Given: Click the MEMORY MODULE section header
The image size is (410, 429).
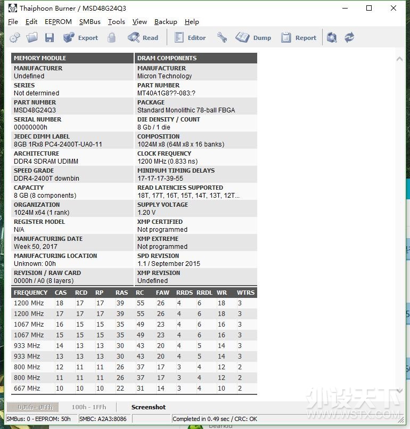Looking at the screenshot, I should pyautogui.click(x=72, y=58).
